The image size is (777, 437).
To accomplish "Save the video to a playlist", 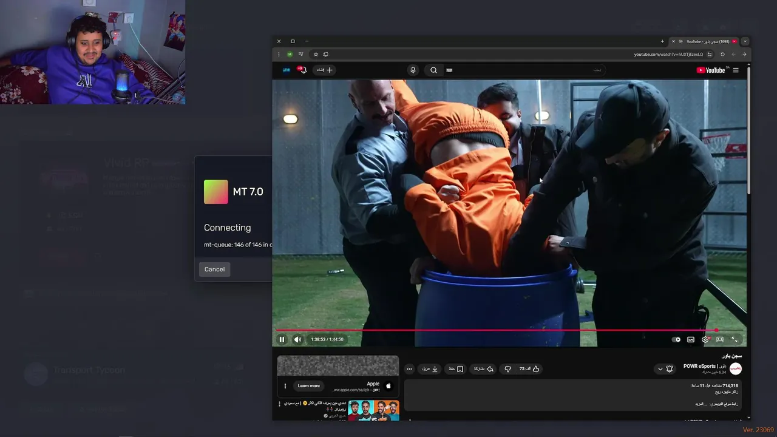I will [456, 368].
